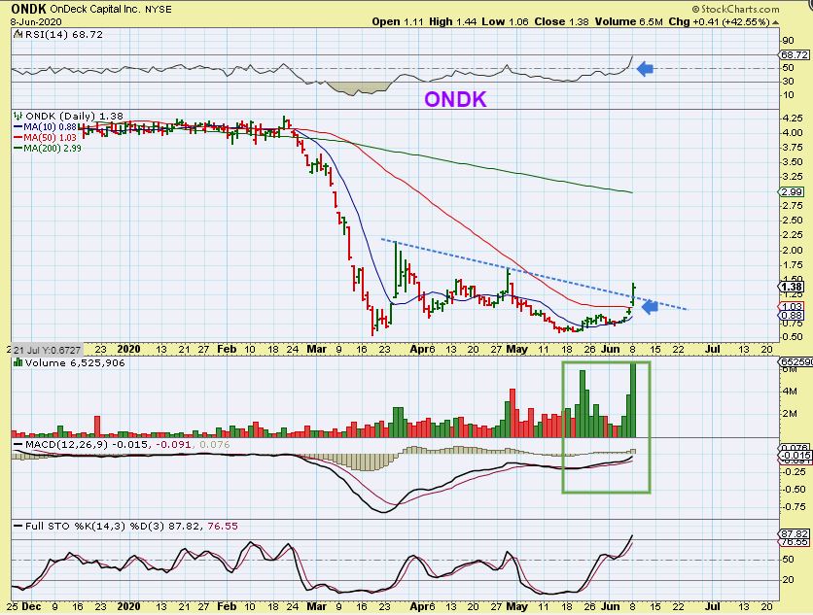Image resolution: width=813 pixels, height=615 pixels.
Task: Click the ONDK (Daily) 1.38 legend
Action: (x=74, y=116)
